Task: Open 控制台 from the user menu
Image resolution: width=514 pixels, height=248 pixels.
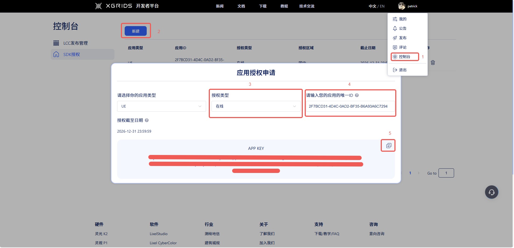Action: (405, 57)
